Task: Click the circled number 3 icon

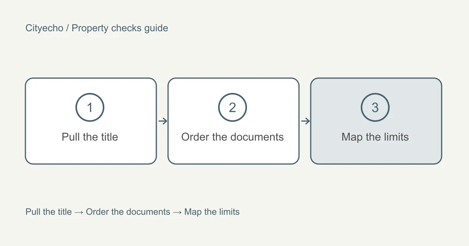Action: pos(375,107)
